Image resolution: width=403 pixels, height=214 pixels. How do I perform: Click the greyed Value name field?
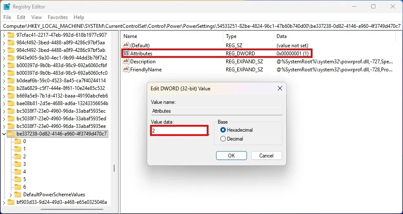pyautogui.click(x=217, y=111)
